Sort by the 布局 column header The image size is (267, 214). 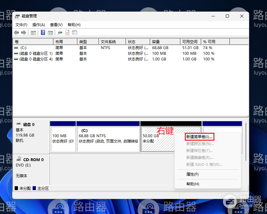tap(65, 42)
